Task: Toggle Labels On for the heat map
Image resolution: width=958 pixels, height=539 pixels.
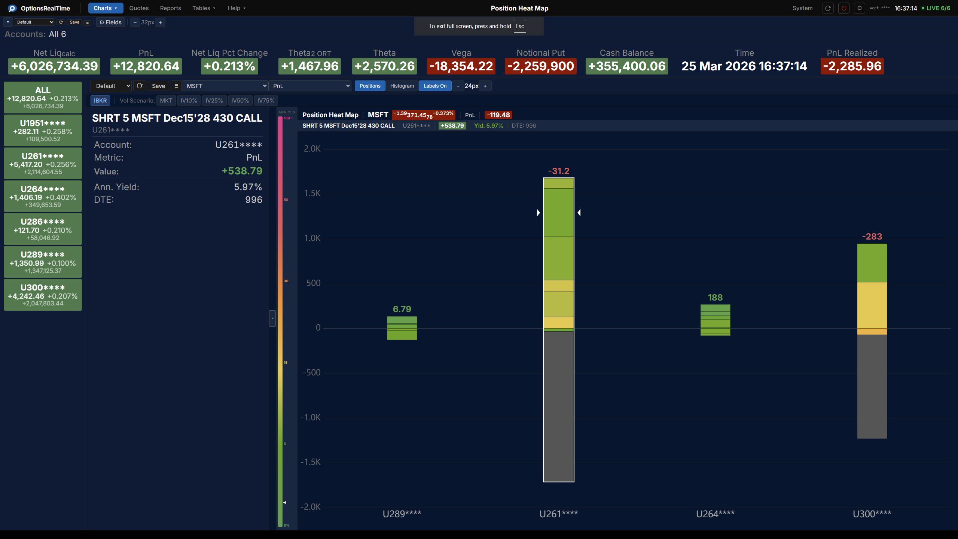Action: [x=435, y=86]
